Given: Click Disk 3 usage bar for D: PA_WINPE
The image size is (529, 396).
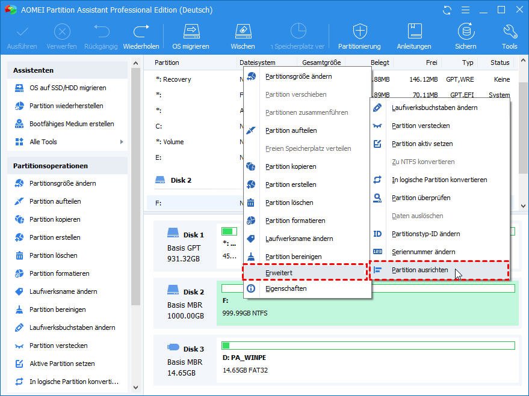Looking at the screenshot, I should pyautogui.click(x=368, y=346).
